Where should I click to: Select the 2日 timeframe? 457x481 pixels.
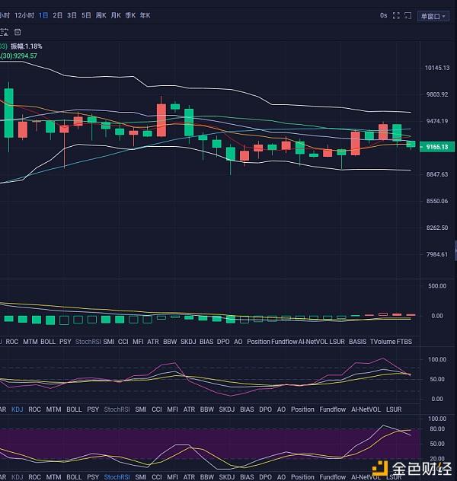pyautogui.click(x=58, y=15)
